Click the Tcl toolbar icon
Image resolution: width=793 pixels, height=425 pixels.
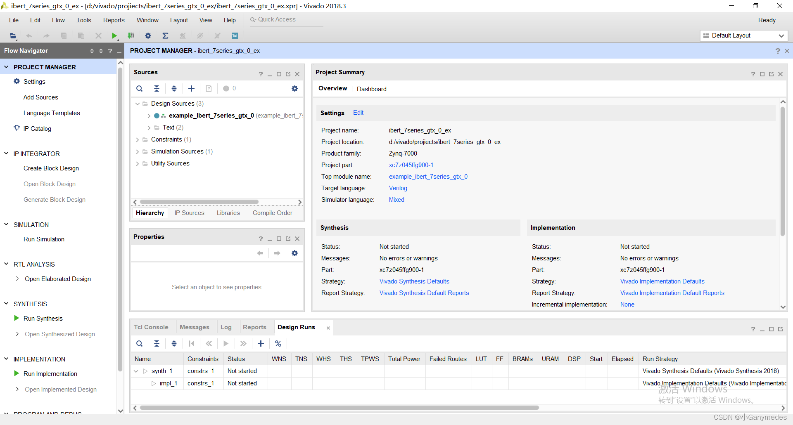[235, 36]
